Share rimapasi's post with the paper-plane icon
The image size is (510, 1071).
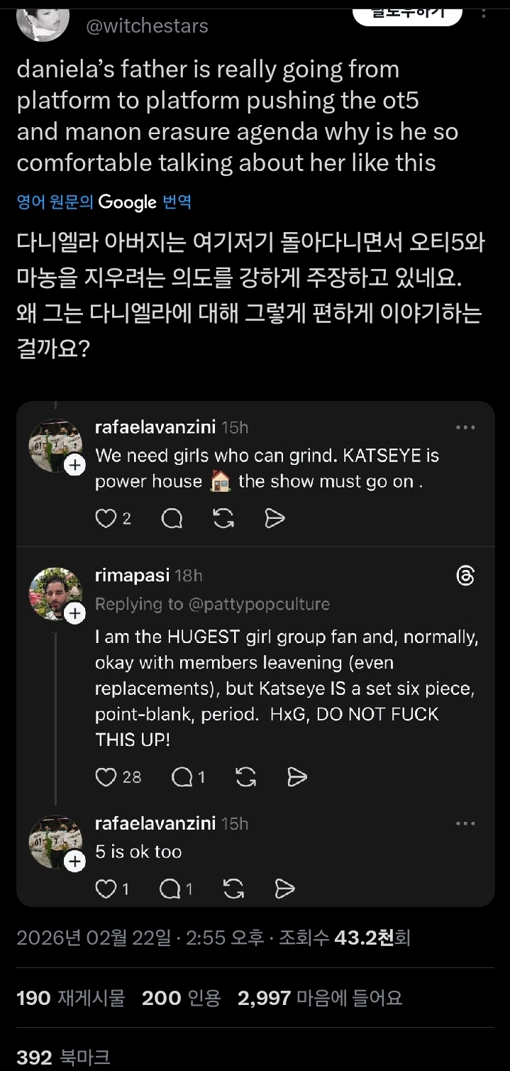click(x=297, y=777)
